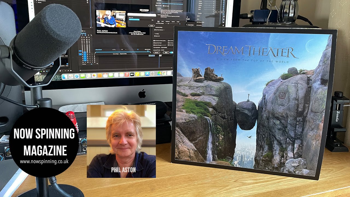The width and height of the screenshot is (350, 197).
Task: Launch Google Chrome from the Dock
Action: coord(164,73)
